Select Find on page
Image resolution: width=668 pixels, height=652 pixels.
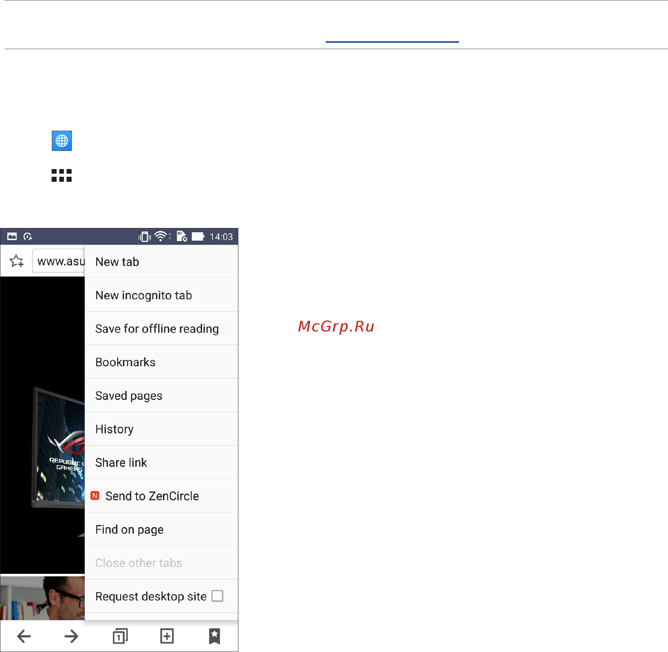[161, 530]
